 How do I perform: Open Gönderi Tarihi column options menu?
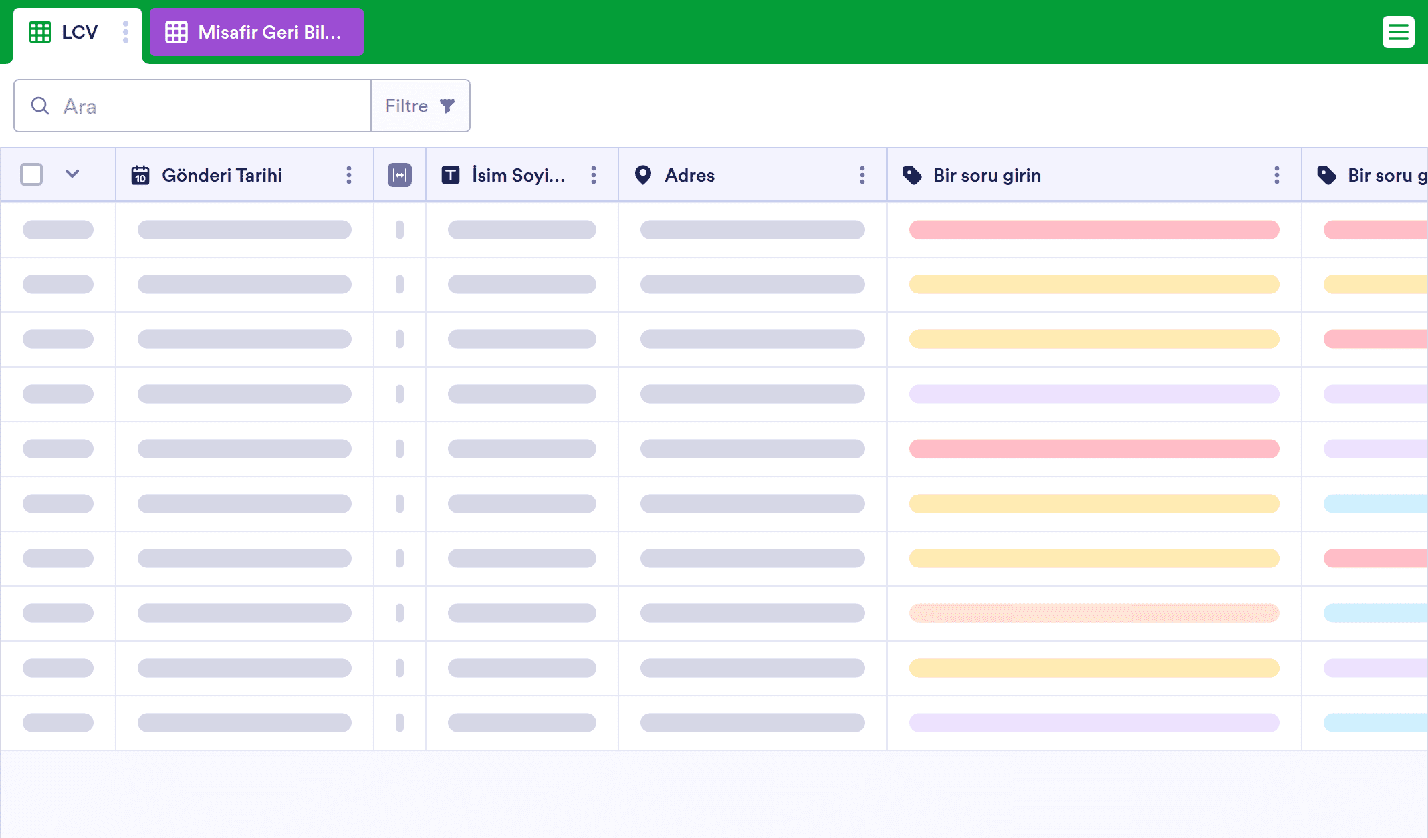[x=349, y=175]
